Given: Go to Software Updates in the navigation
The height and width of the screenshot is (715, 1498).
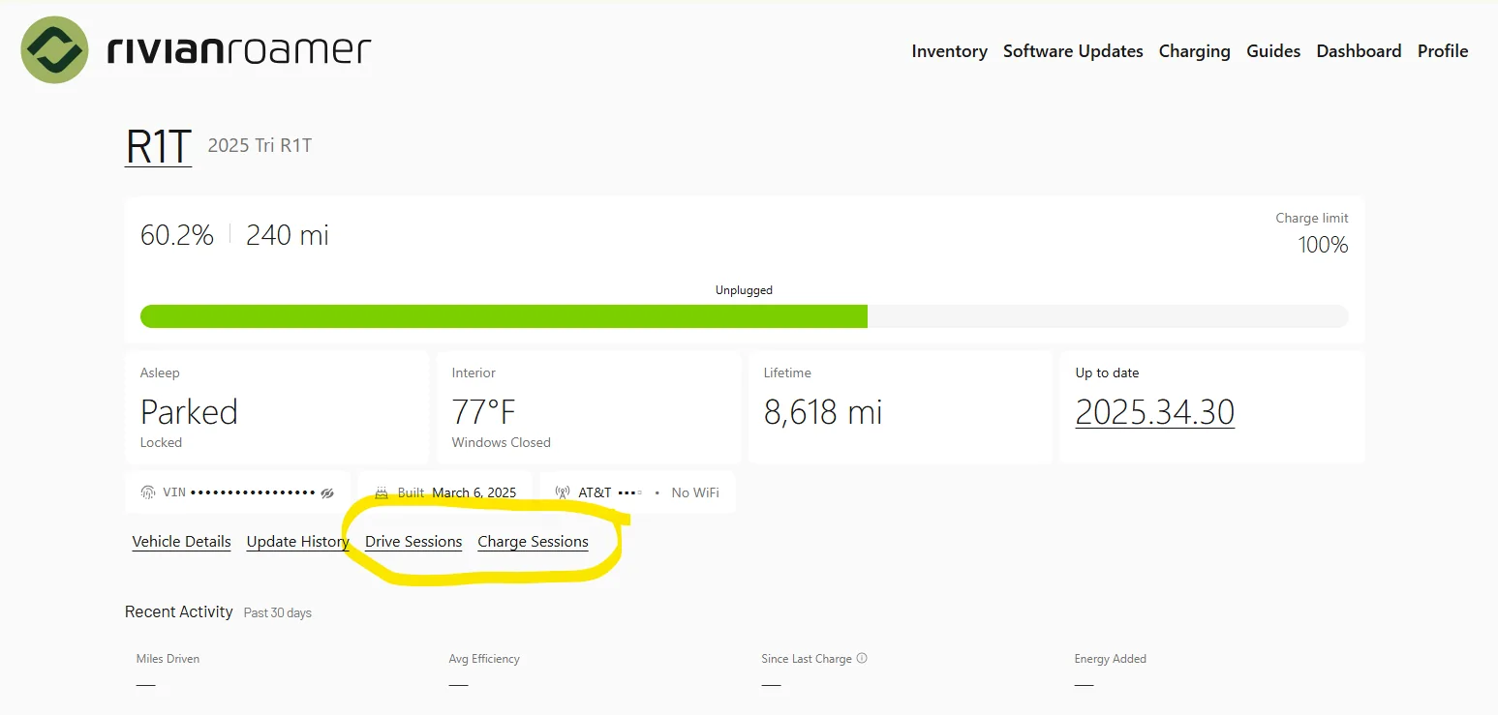Looking at the screenshot, I should click(1073, 51).
